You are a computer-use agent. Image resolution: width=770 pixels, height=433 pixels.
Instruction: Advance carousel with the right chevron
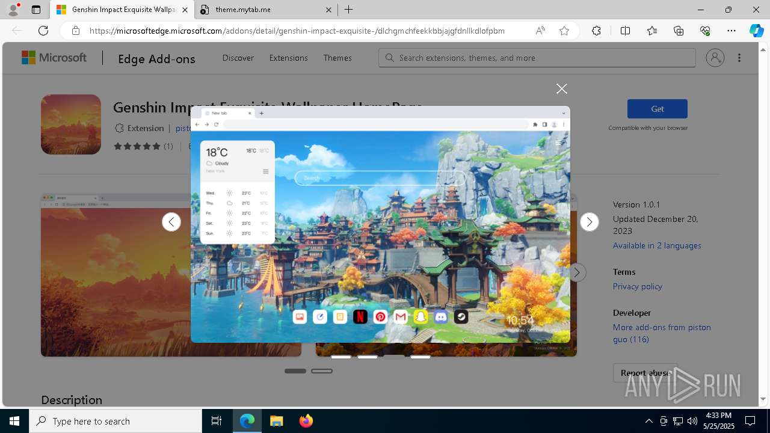577,272
